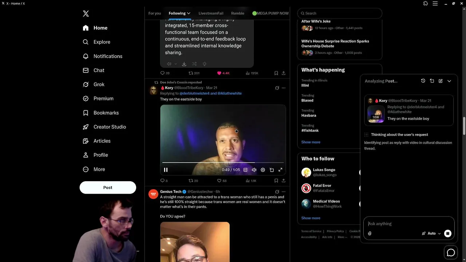Open Lukas Songo's profile

(324, 170)
